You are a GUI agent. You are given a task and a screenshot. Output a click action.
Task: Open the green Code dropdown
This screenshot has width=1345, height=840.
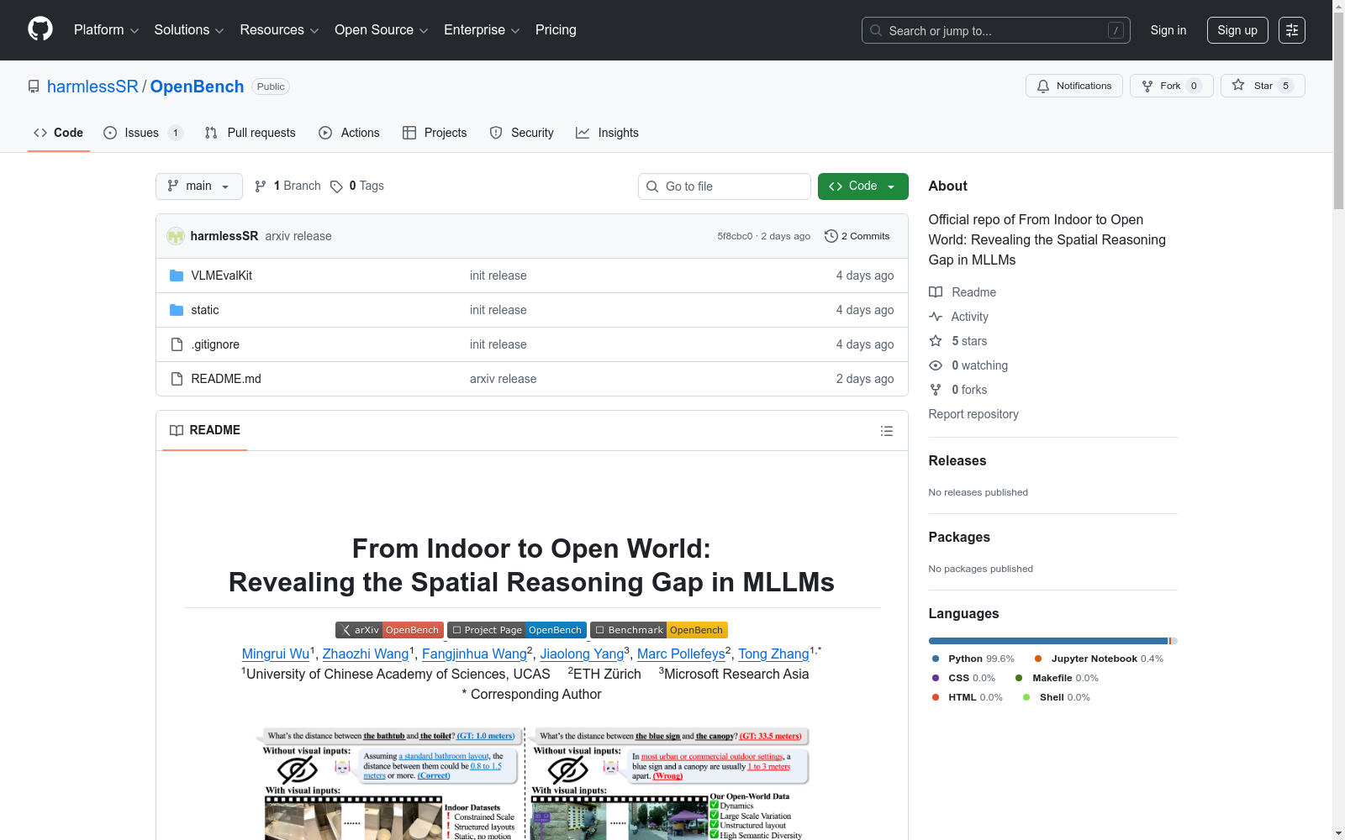862,186
